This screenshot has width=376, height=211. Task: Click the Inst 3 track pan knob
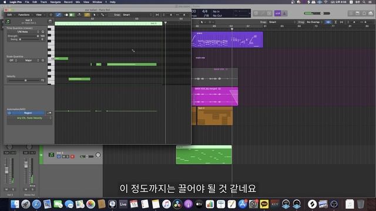coord(98,155)
